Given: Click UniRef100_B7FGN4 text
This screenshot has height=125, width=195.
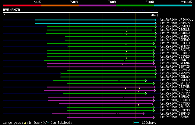Looking at the screenshot, I should 175,63.
